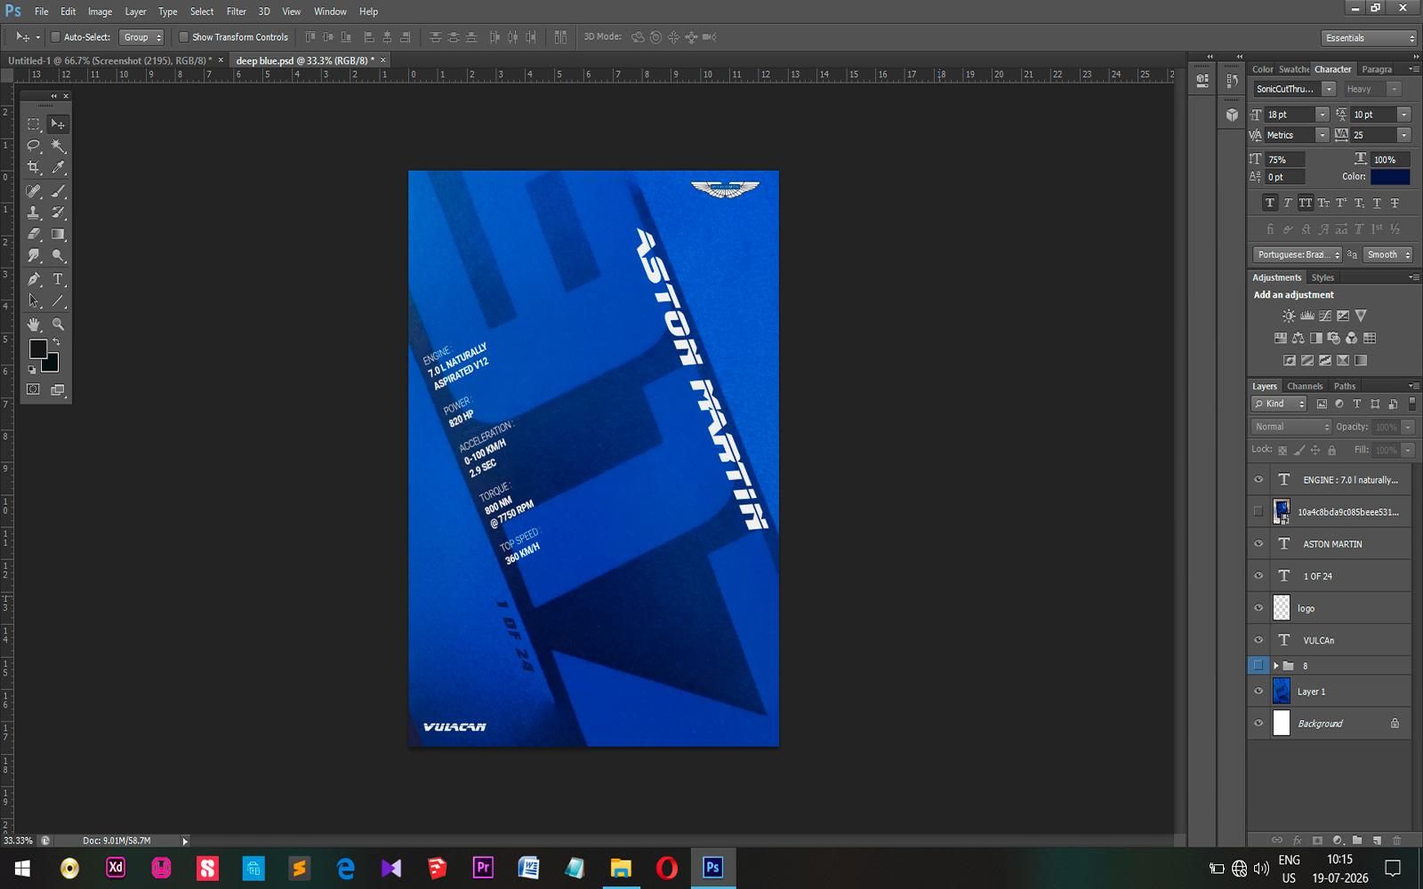Select the Dodge tool

coord(58,255)
